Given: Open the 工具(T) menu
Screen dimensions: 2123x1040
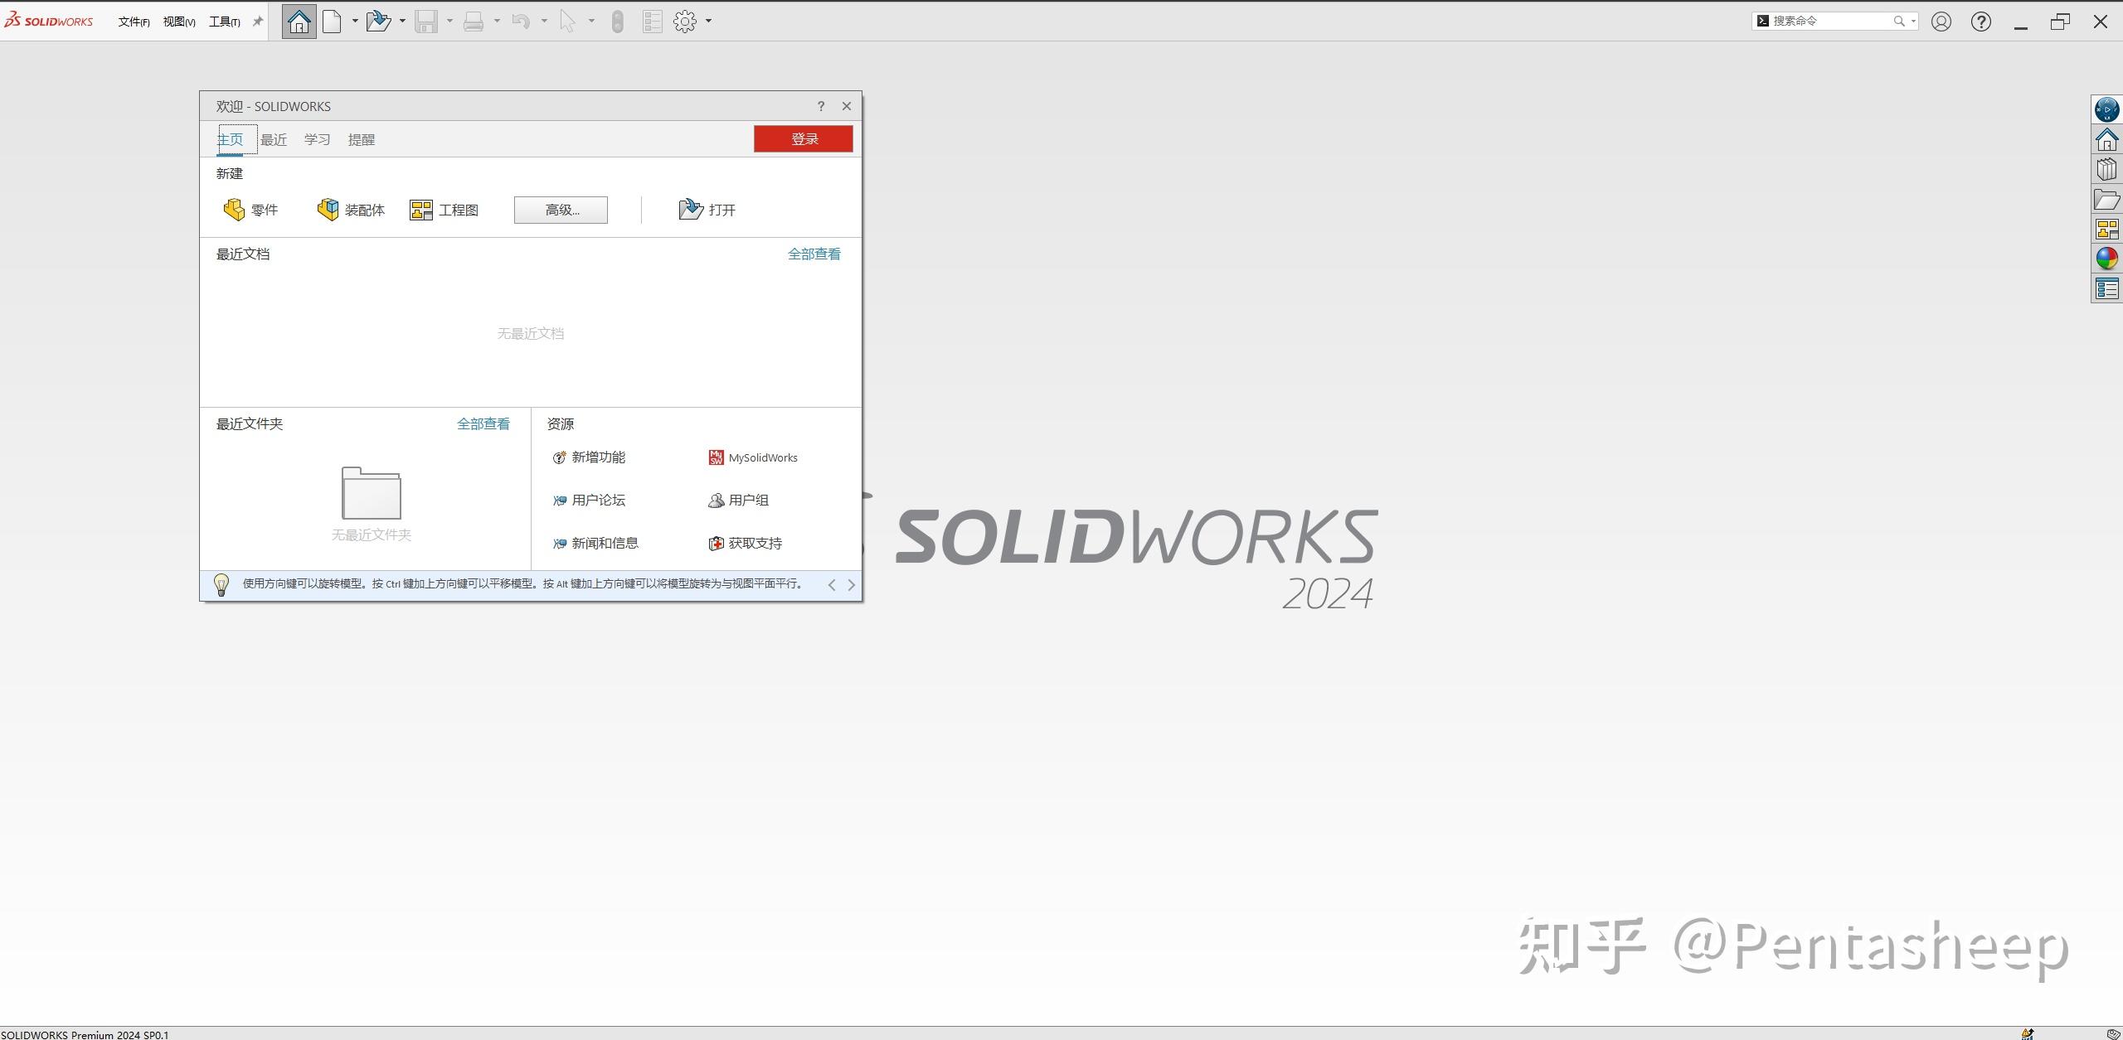Looking at the screenshot, I should click(225, 22).
